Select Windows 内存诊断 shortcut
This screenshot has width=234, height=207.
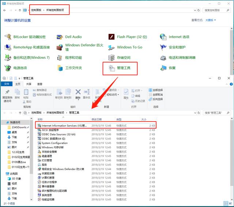(96, 147)
